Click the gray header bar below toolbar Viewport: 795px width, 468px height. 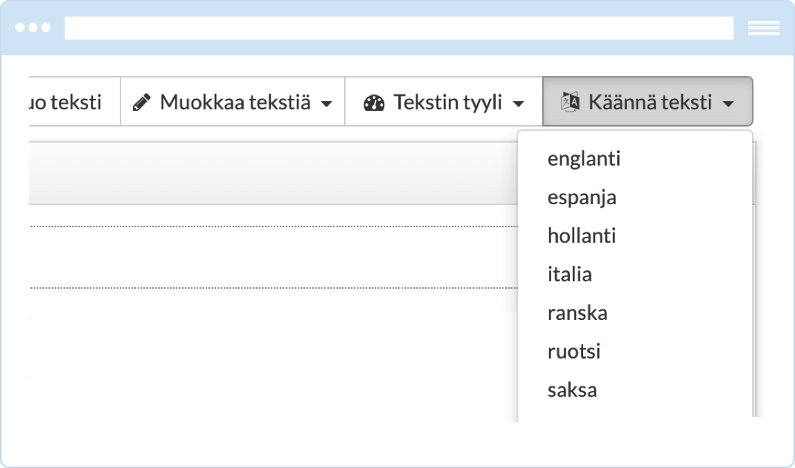pos(270,173)
